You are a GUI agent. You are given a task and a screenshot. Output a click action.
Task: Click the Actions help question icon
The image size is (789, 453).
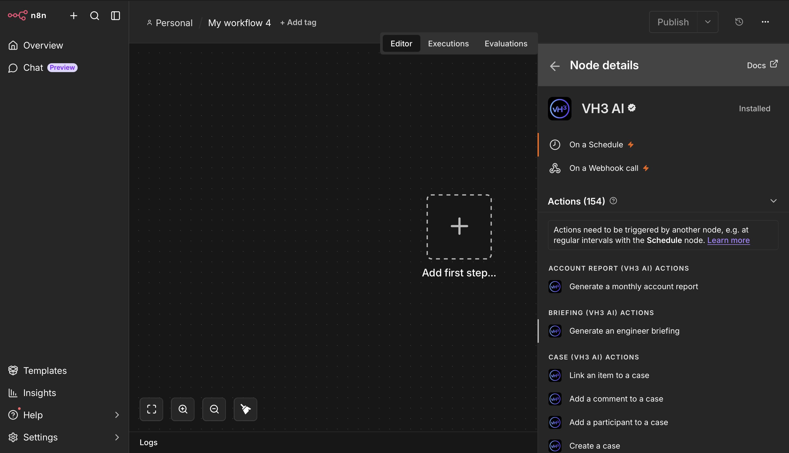point(613,201)
